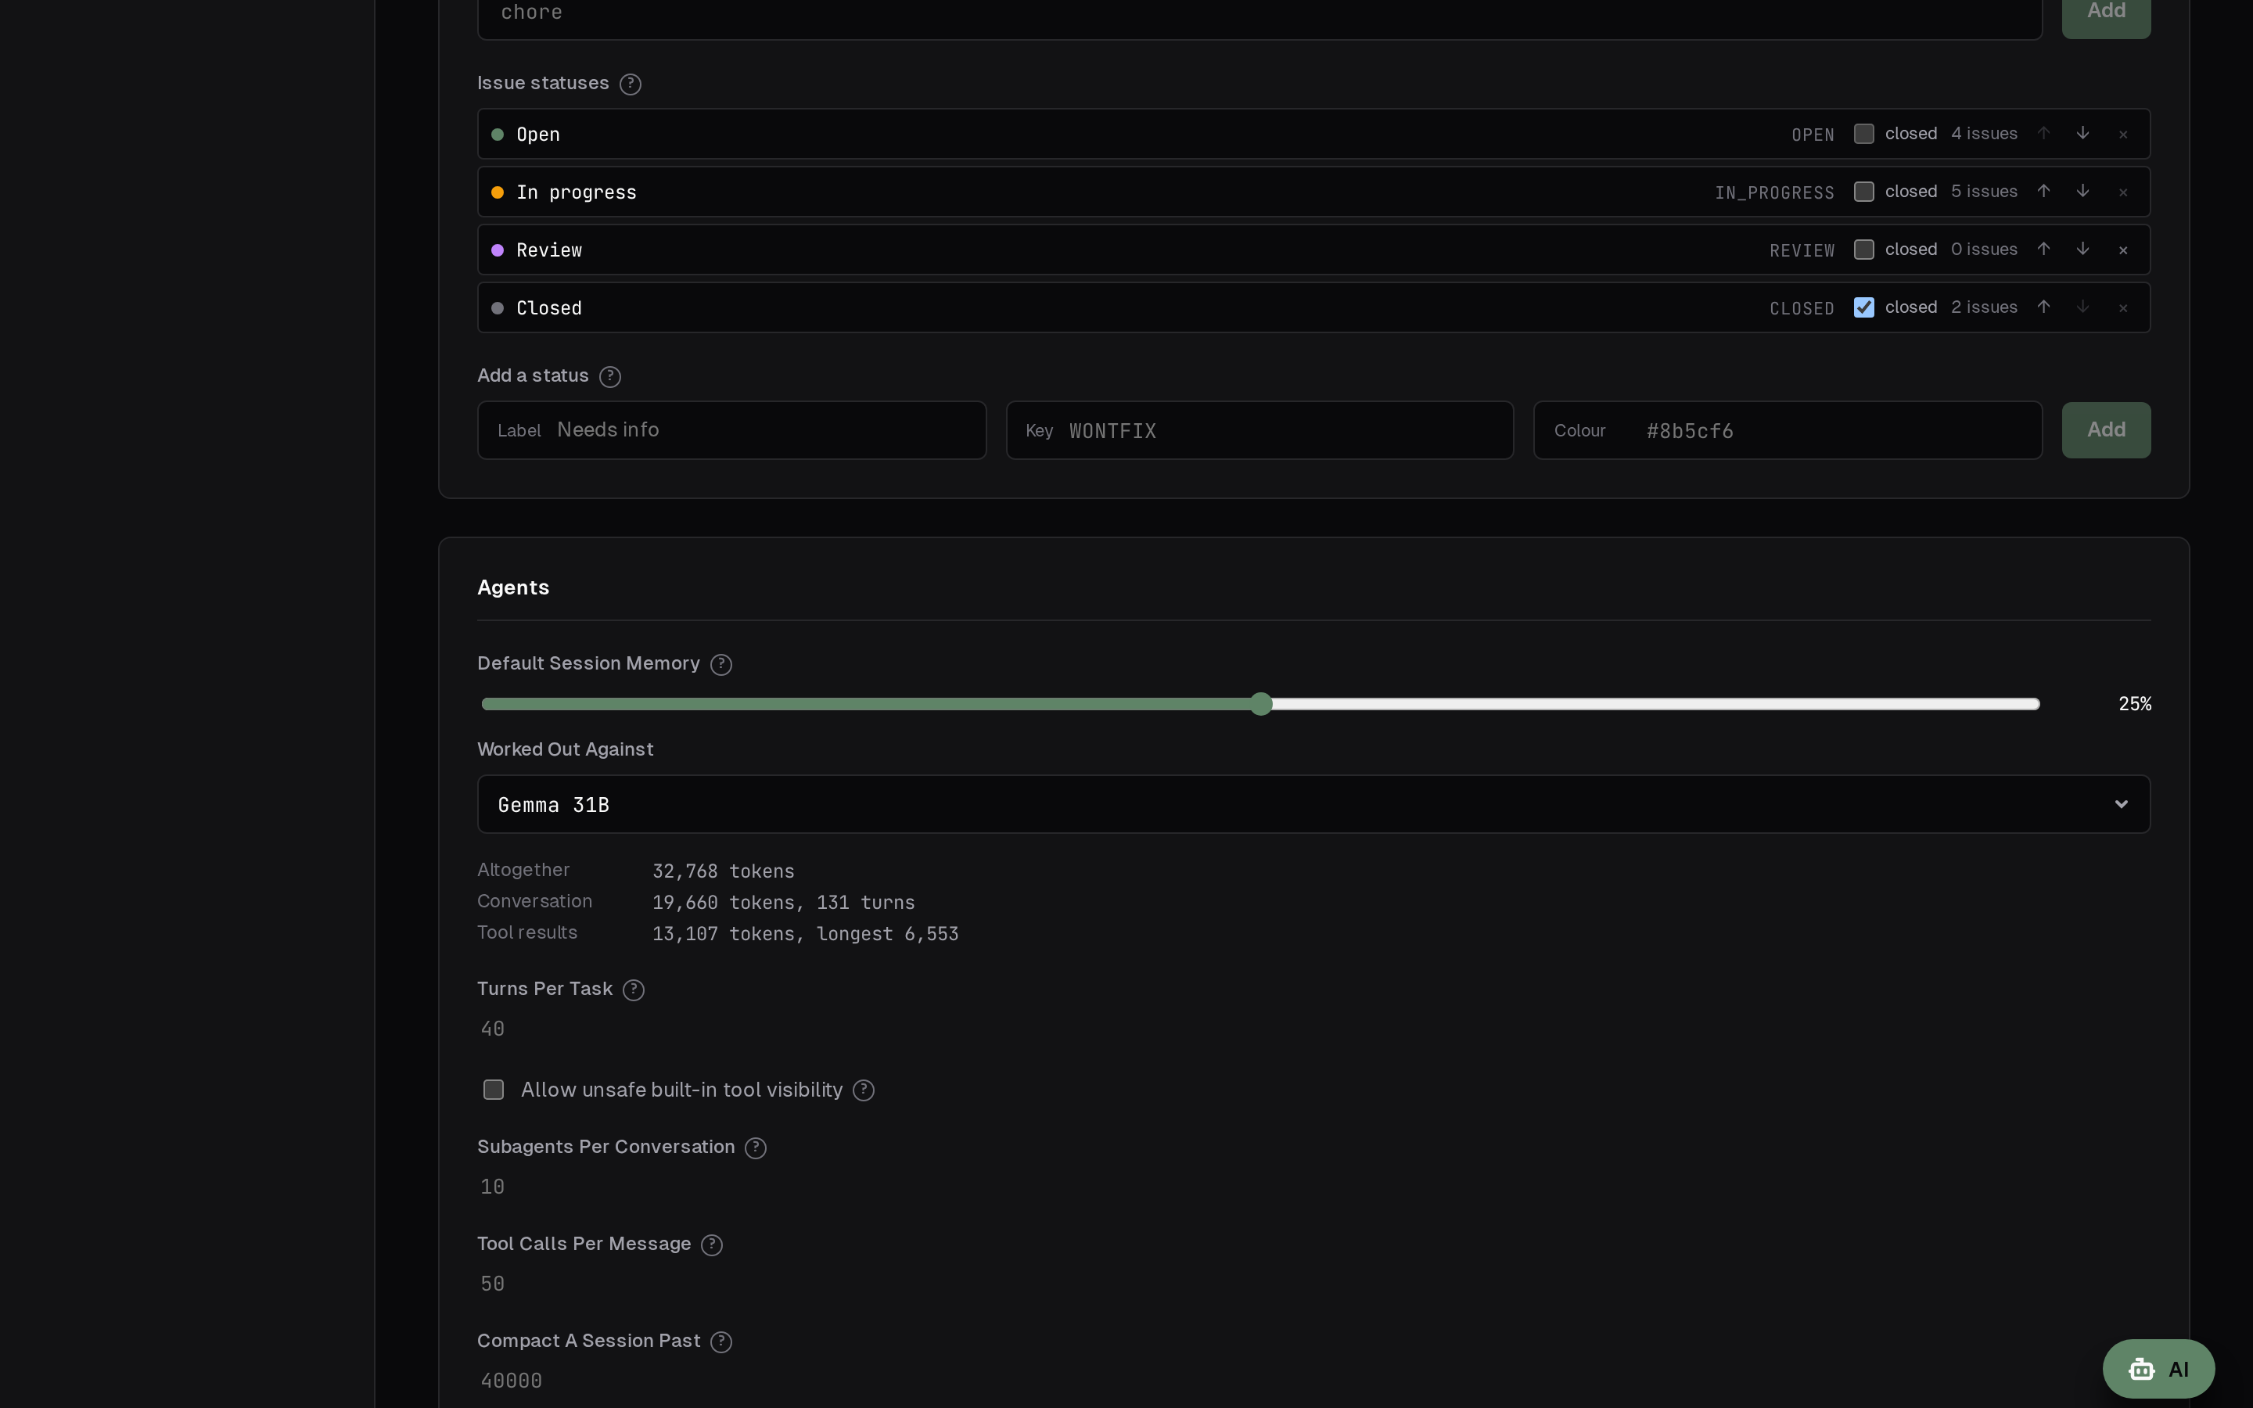This screenshot has width=2253, height=1408.
Task: Open the AI assistant button
Action: [x=2158, y=1369]
